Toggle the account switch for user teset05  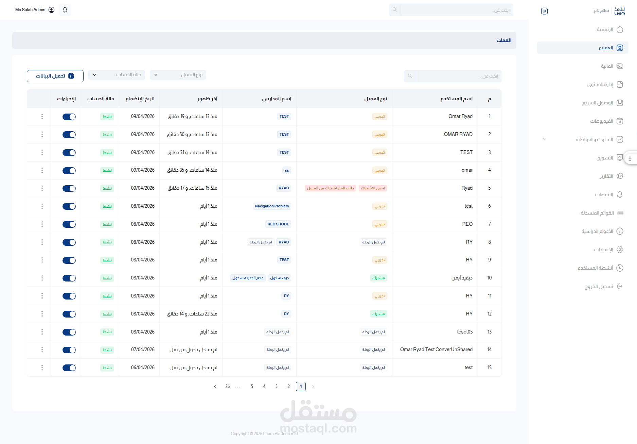(x=69, y=332)
